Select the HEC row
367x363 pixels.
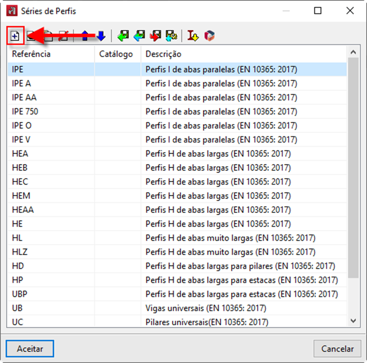[x=177, y=181]
